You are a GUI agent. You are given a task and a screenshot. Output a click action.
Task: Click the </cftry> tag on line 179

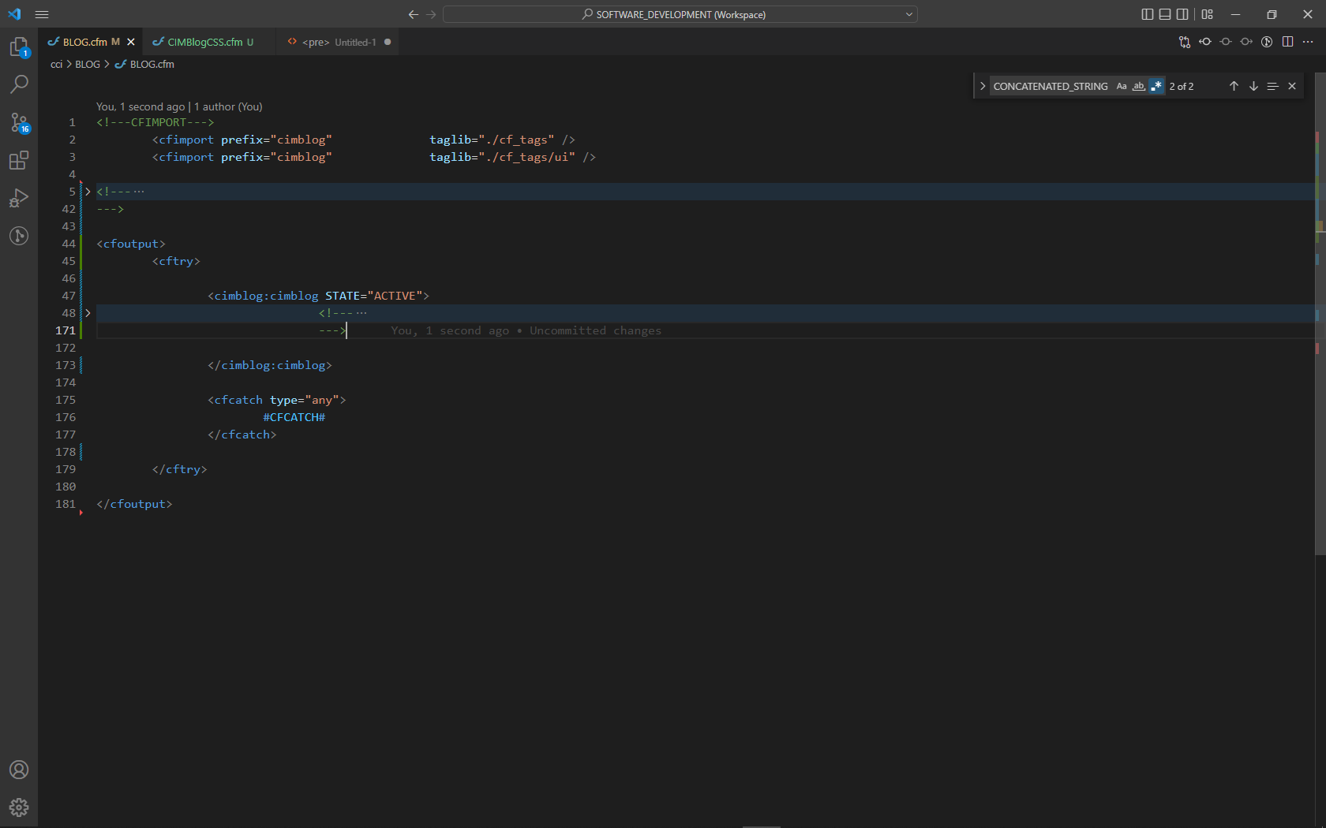(x=179, y=469)
